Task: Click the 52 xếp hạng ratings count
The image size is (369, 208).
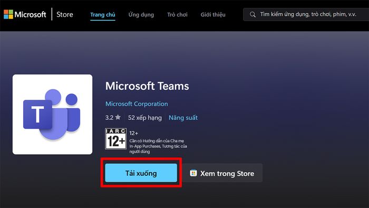Action: coord(145,118)
